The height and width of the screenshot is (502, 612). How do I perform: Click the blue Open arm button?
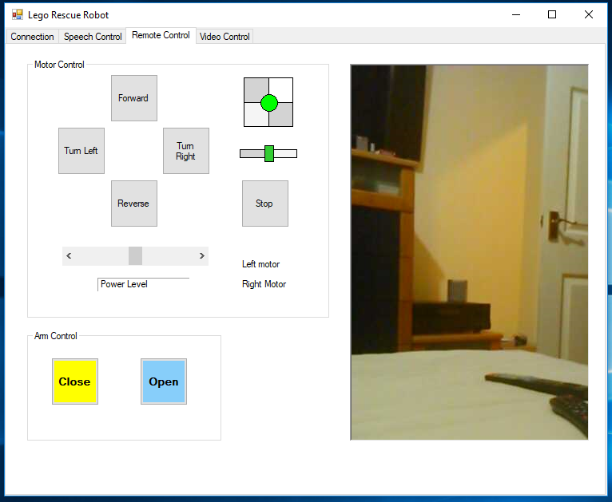[x=164, y=381]
